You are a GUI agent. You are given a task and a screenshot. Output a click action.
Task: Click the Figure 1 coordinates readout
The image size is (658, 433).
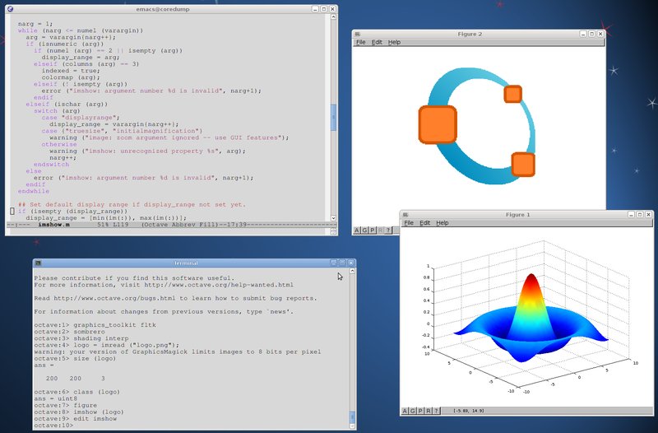(469, 411)
